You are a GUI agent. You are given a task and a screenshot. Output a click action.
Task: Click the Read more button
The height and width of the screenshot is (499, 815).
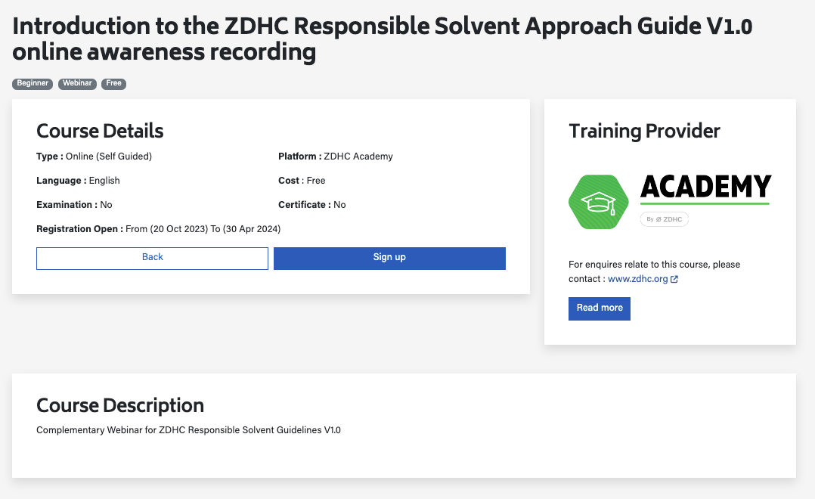(600, 308)
